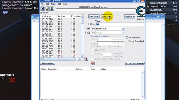Click the Address column header in results
Screen dimensions: 179x100
48,16
